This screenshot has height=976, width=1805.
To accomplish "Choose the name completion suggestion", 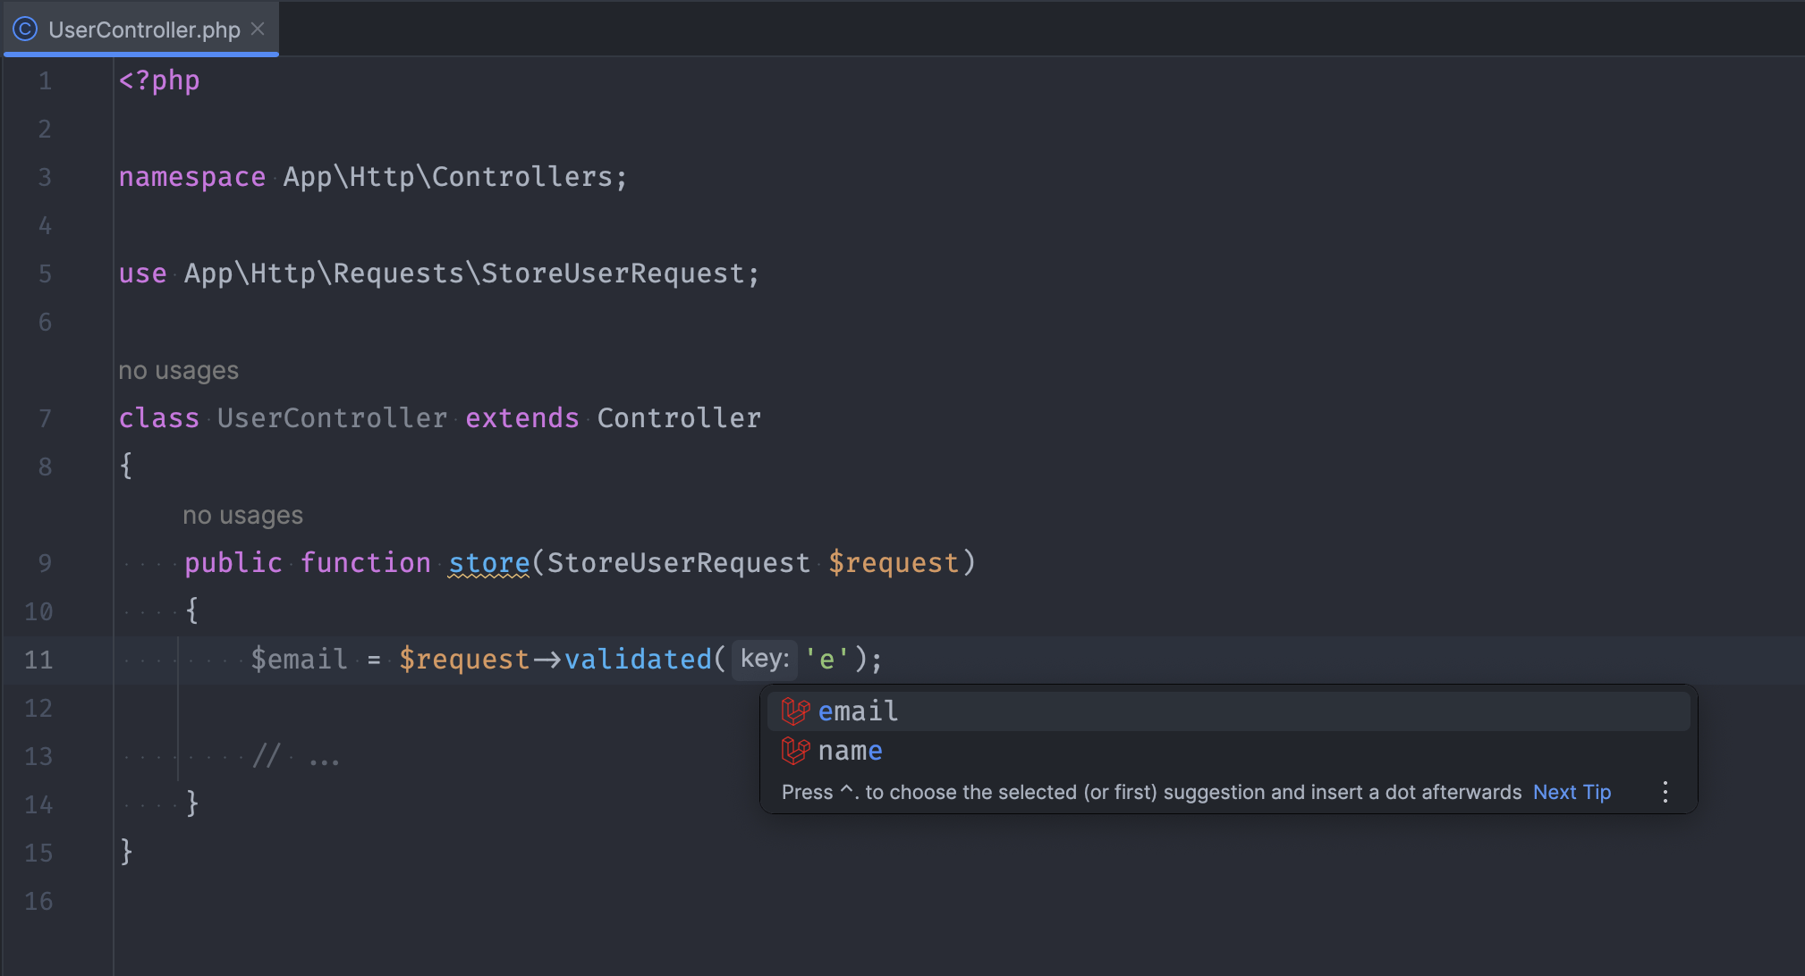I will coord(850,751).
